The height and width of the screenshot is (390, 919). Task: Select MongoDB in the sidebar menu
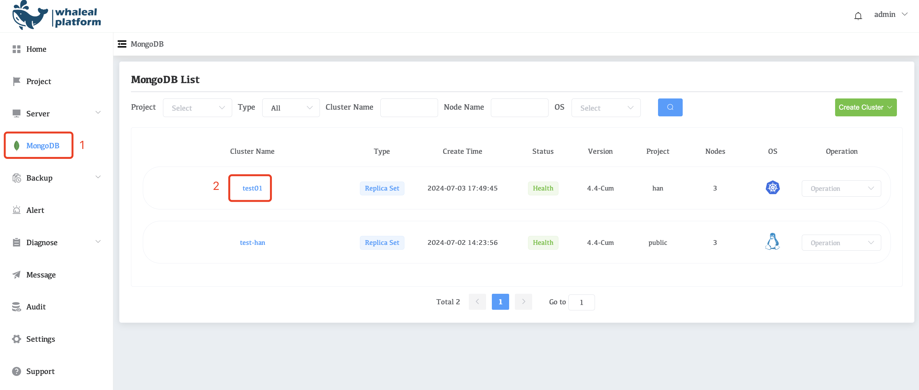(43, 145)
